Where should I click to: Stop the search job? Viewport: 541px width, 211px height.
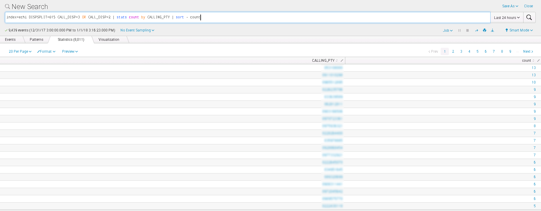468,30
